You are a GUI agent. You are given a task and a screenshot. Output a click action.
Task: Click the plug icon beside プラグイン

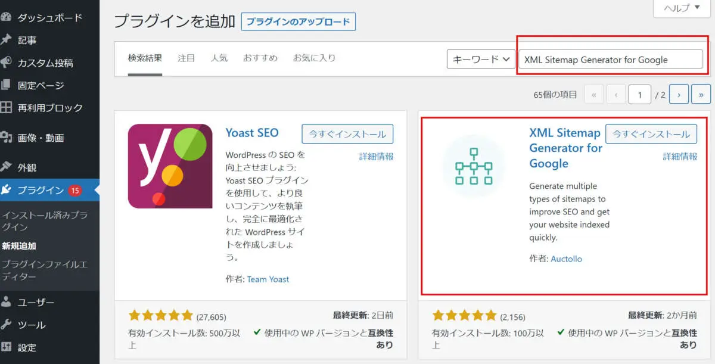[x=6, y=191]
